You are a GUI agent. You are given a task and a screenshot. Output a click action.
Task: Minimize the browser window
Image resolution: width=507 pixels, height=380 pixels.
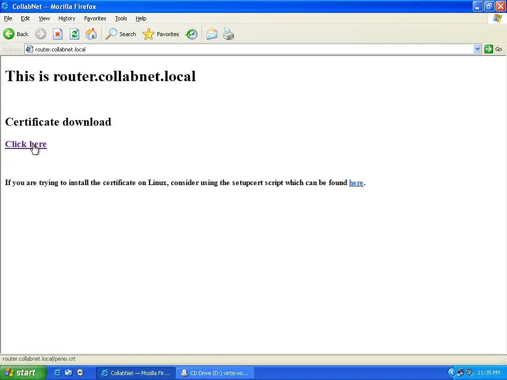point(478,6)
